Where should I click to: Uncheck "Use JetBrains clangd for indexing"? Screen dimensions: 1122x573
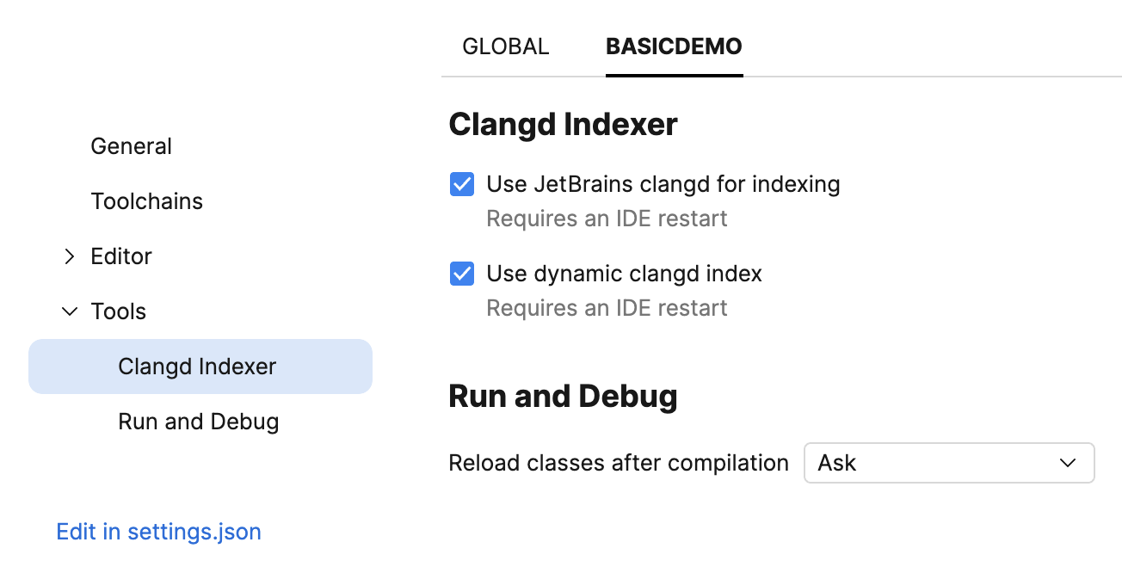461,183
